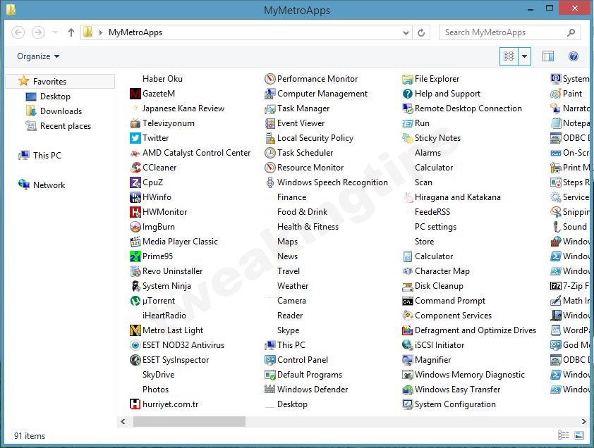Open the GazeteM app icon
The height and width of the screenshot is (448, 594).
point(135,94)
